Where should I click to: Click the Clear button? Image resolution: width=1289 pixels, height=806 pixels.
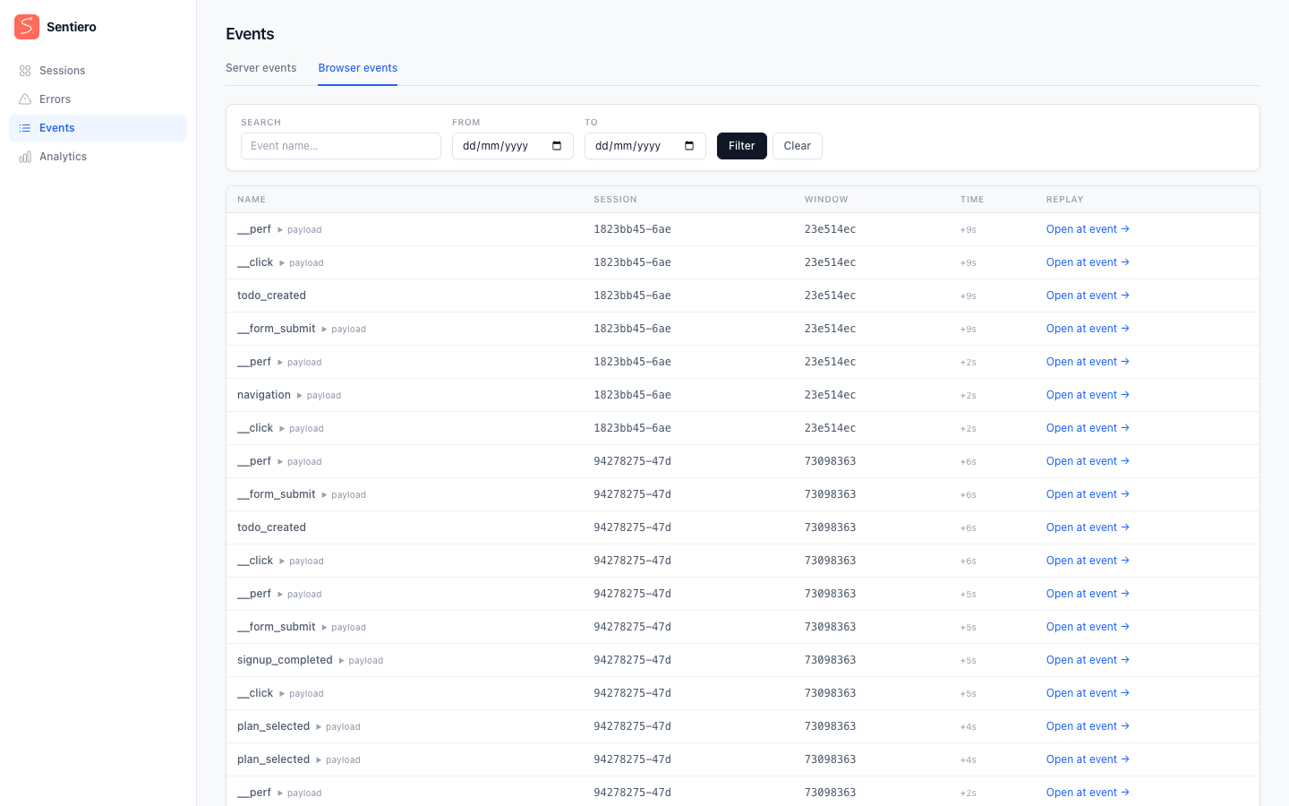tap(797, 146)
